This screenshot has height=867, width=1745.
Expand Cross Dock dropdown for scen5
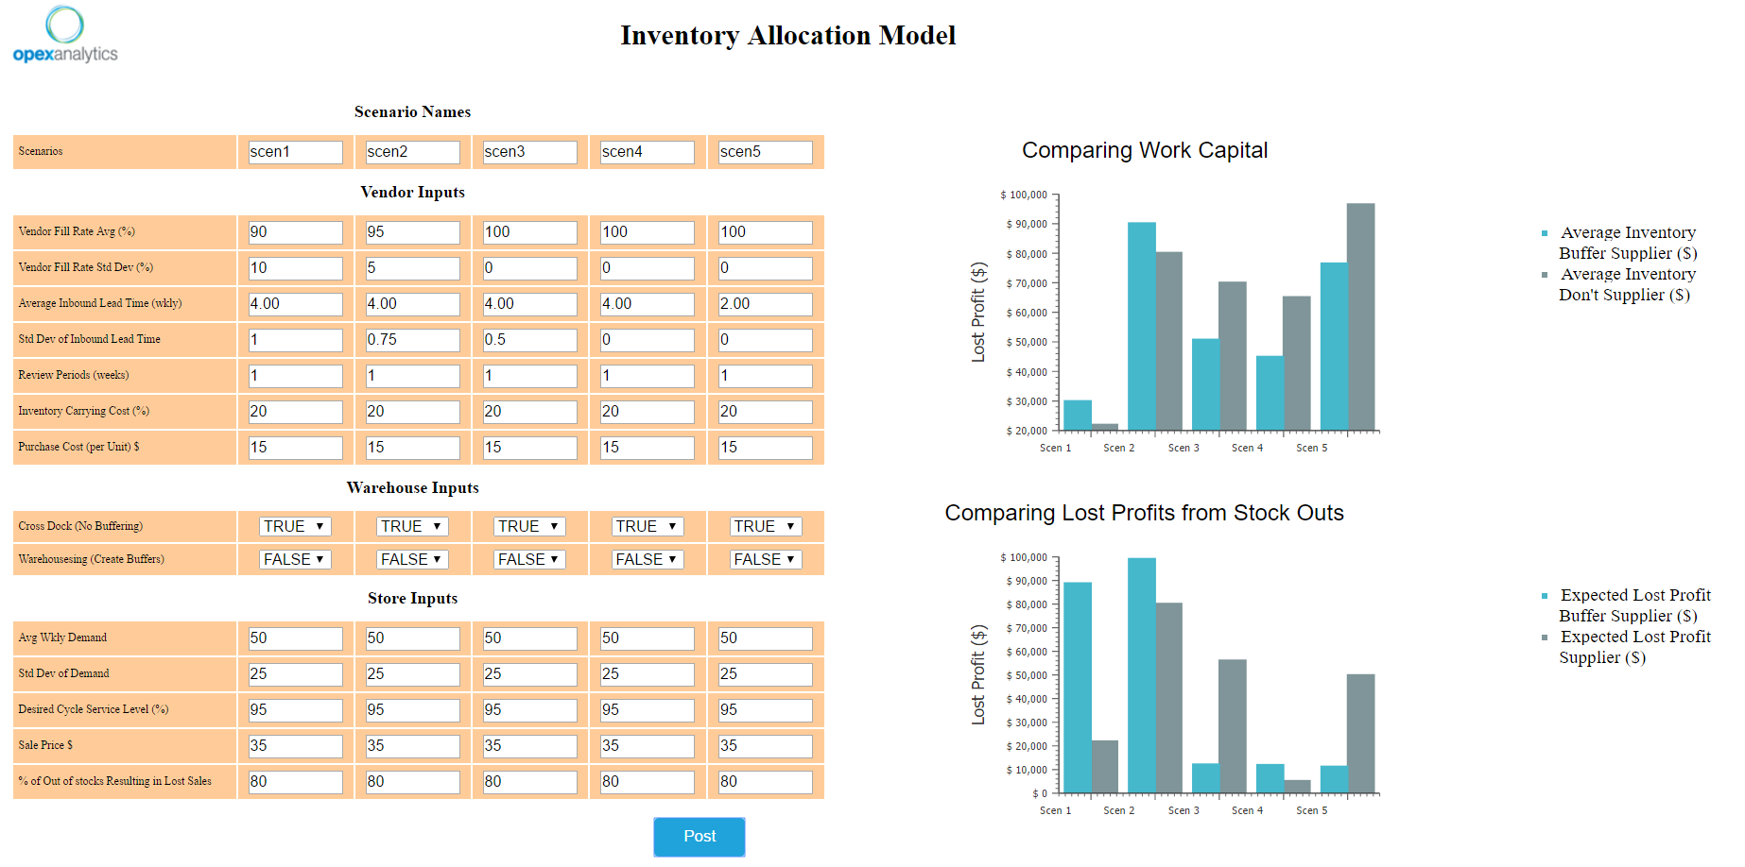coord(766,527)
